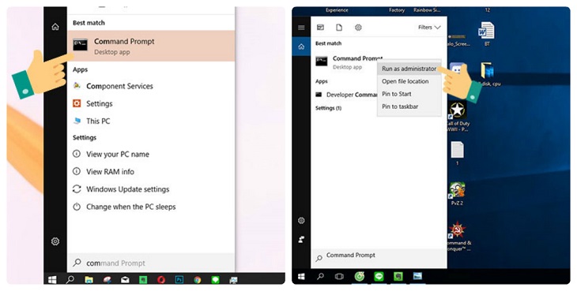Click gear icon in left search sidebar

[55, 241]
